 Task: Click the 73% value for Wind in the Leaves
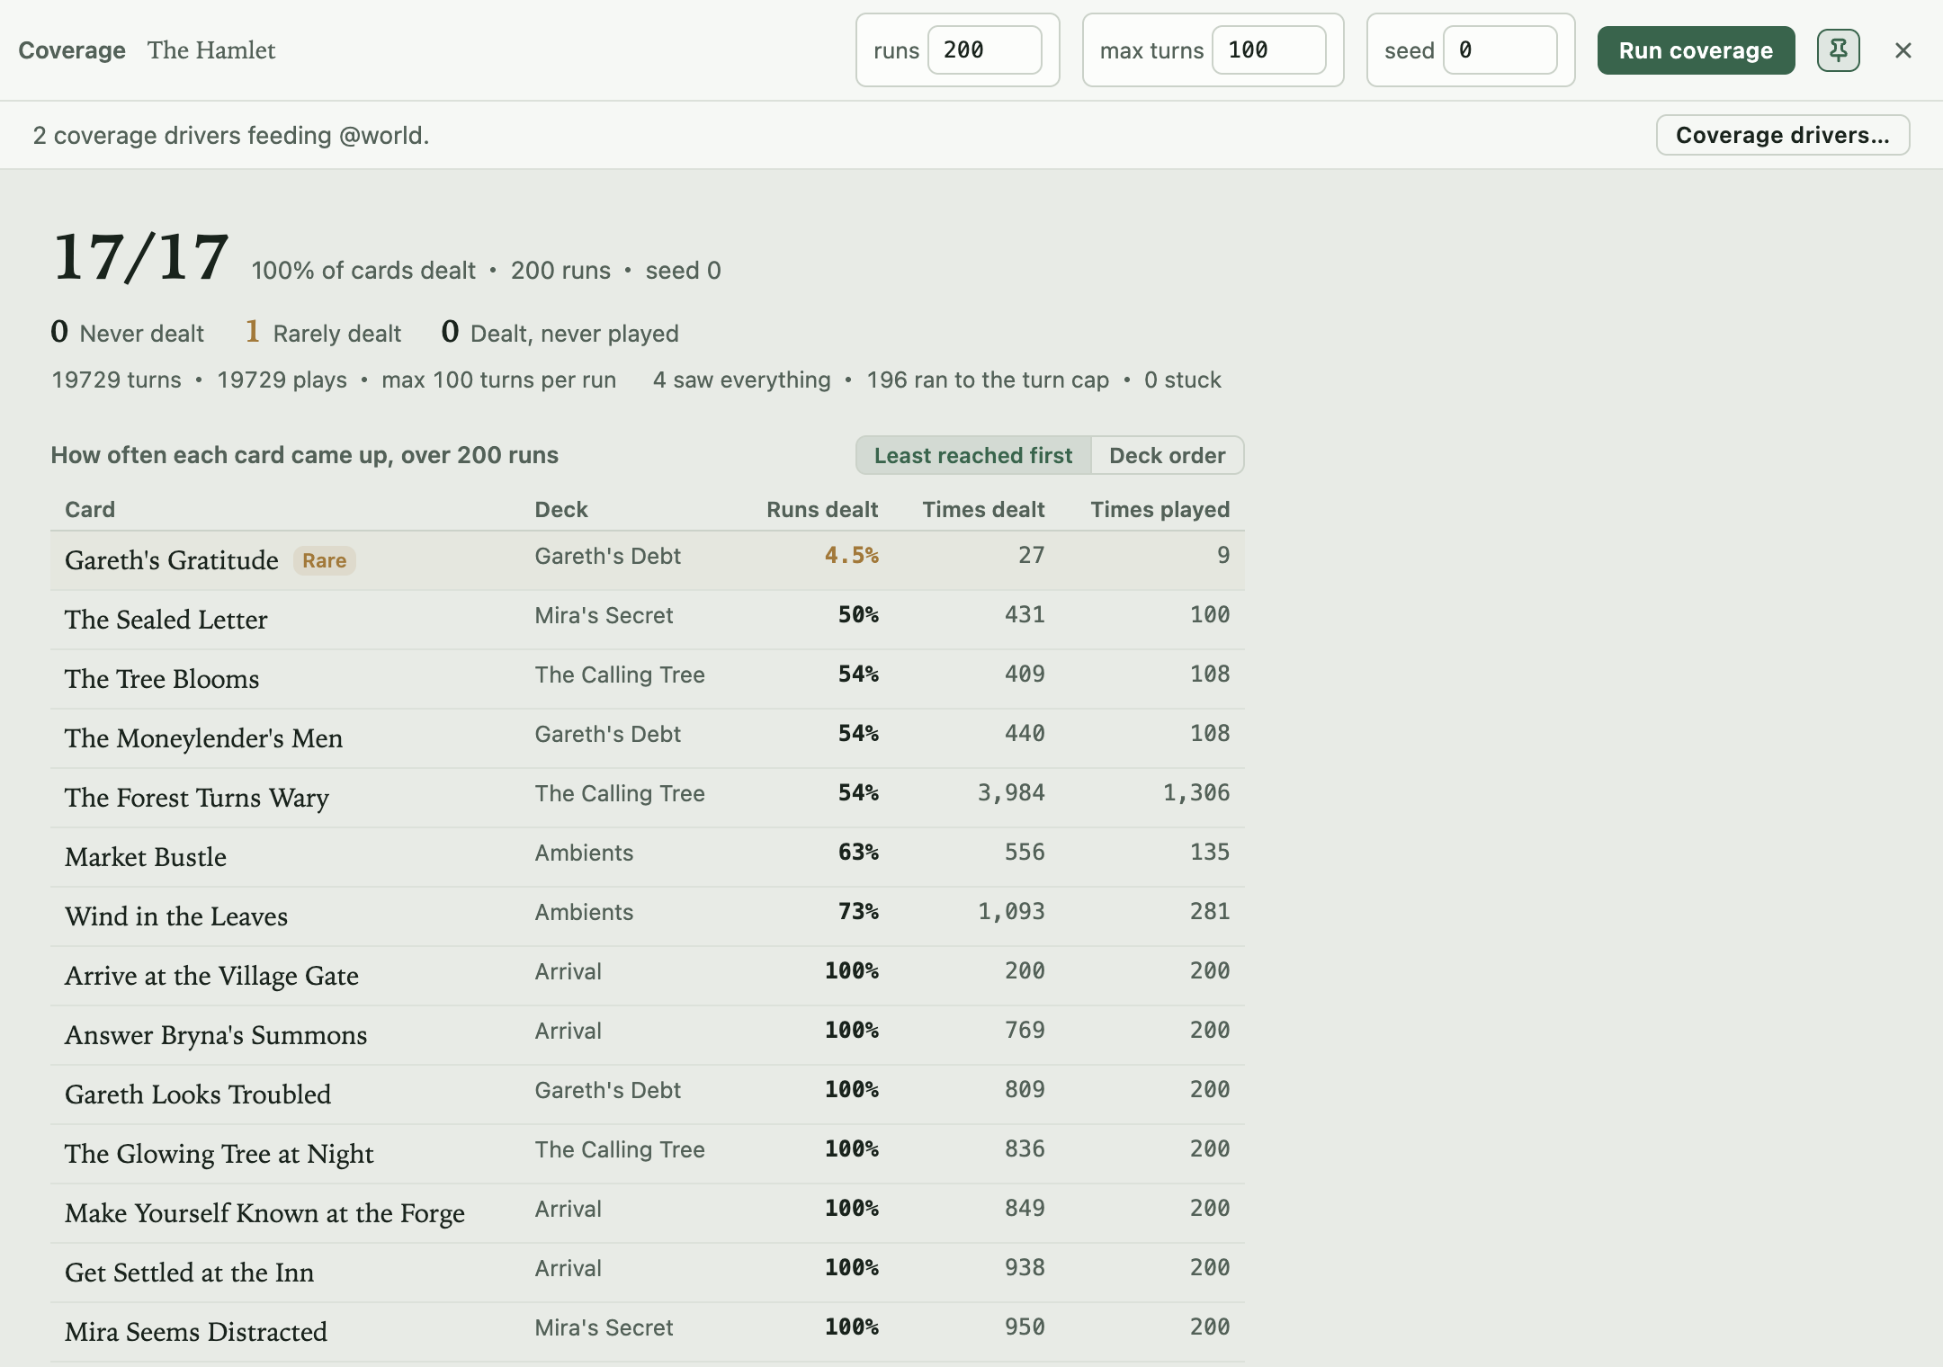pyautogui.click(x=858, y=911)
